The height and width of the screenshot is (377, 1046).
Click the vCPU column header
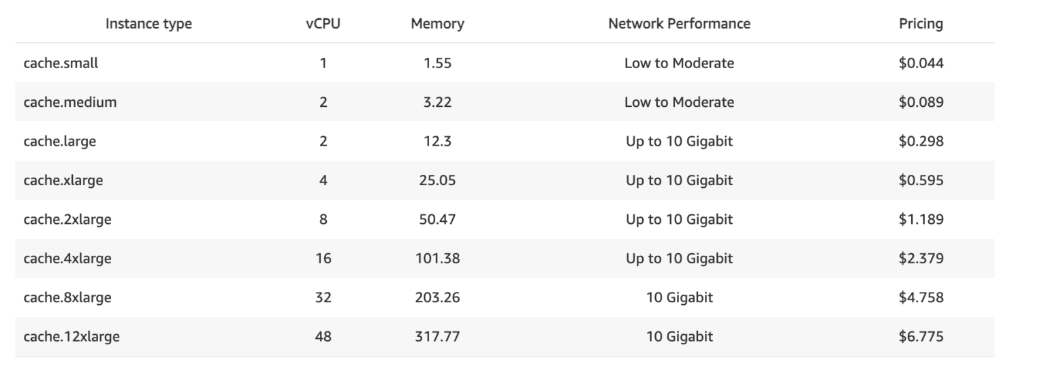(x=323, y=24)
